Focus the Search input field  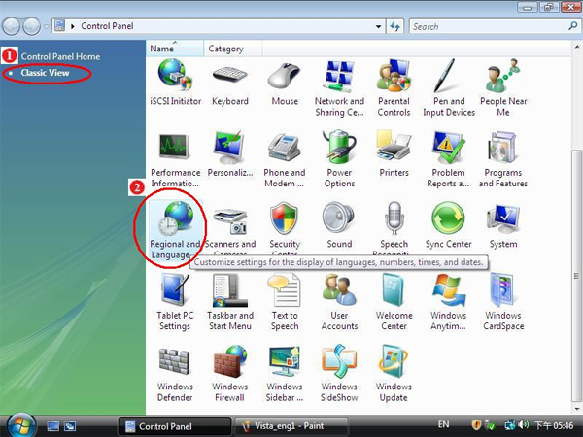(x=488, y=27)
